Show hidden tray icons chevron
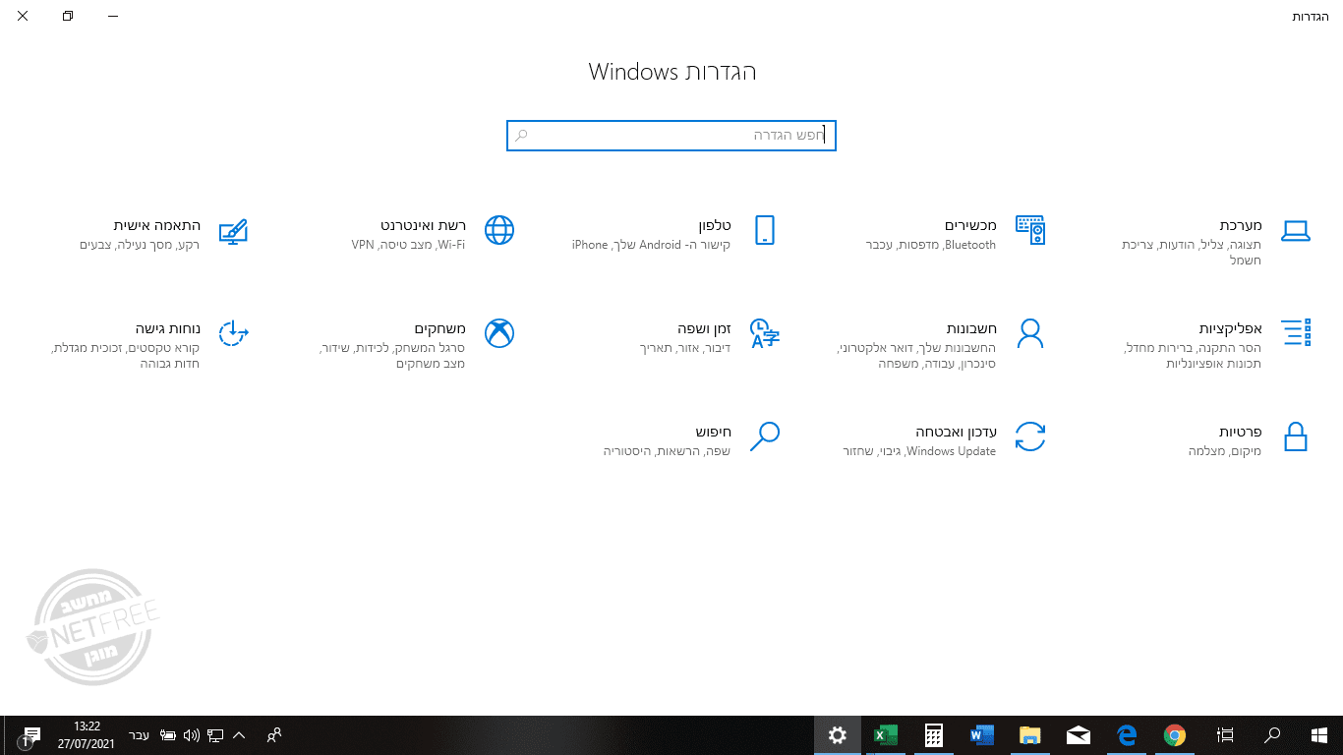 click(x=239, y=735)
